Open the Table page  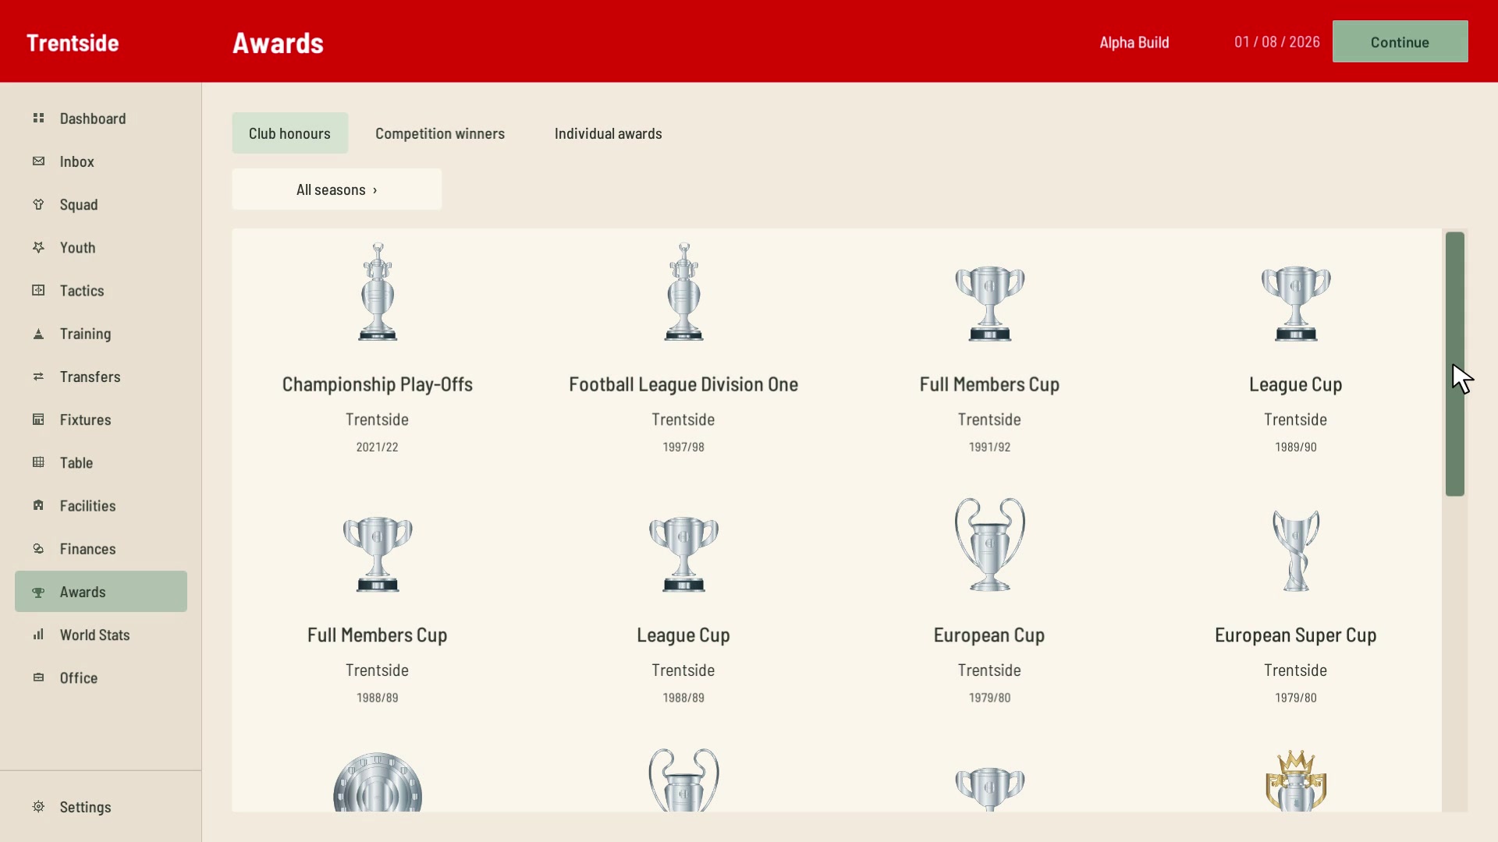(101, 462)
